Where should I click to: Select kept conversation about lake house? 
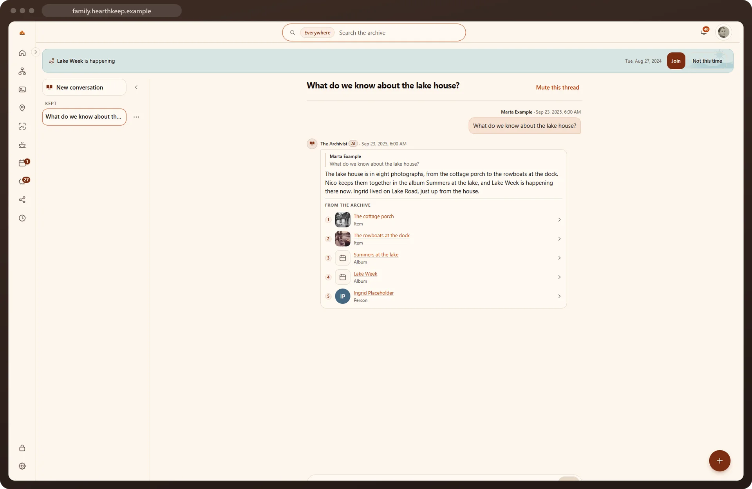point(84,117)
